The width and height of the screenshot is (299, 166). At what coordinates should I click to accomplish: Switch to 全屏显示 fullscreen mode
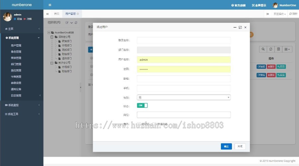[259, 5]
